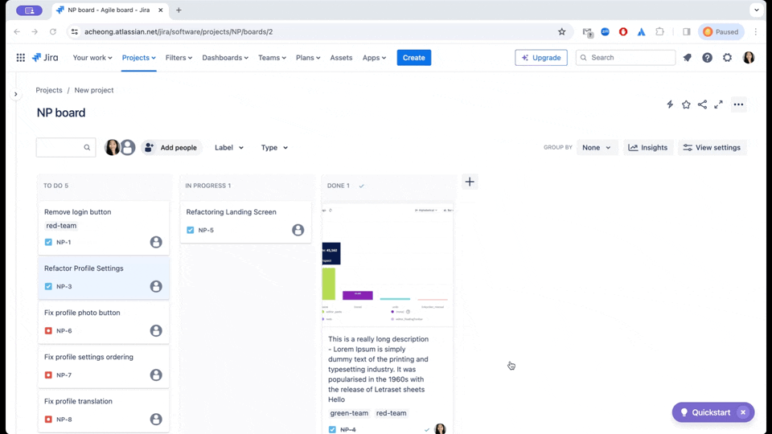This screenshot has width=772, height=434.
Task: Click assignee avatar on NP-4 card
Action: click(x=440, y=429)
